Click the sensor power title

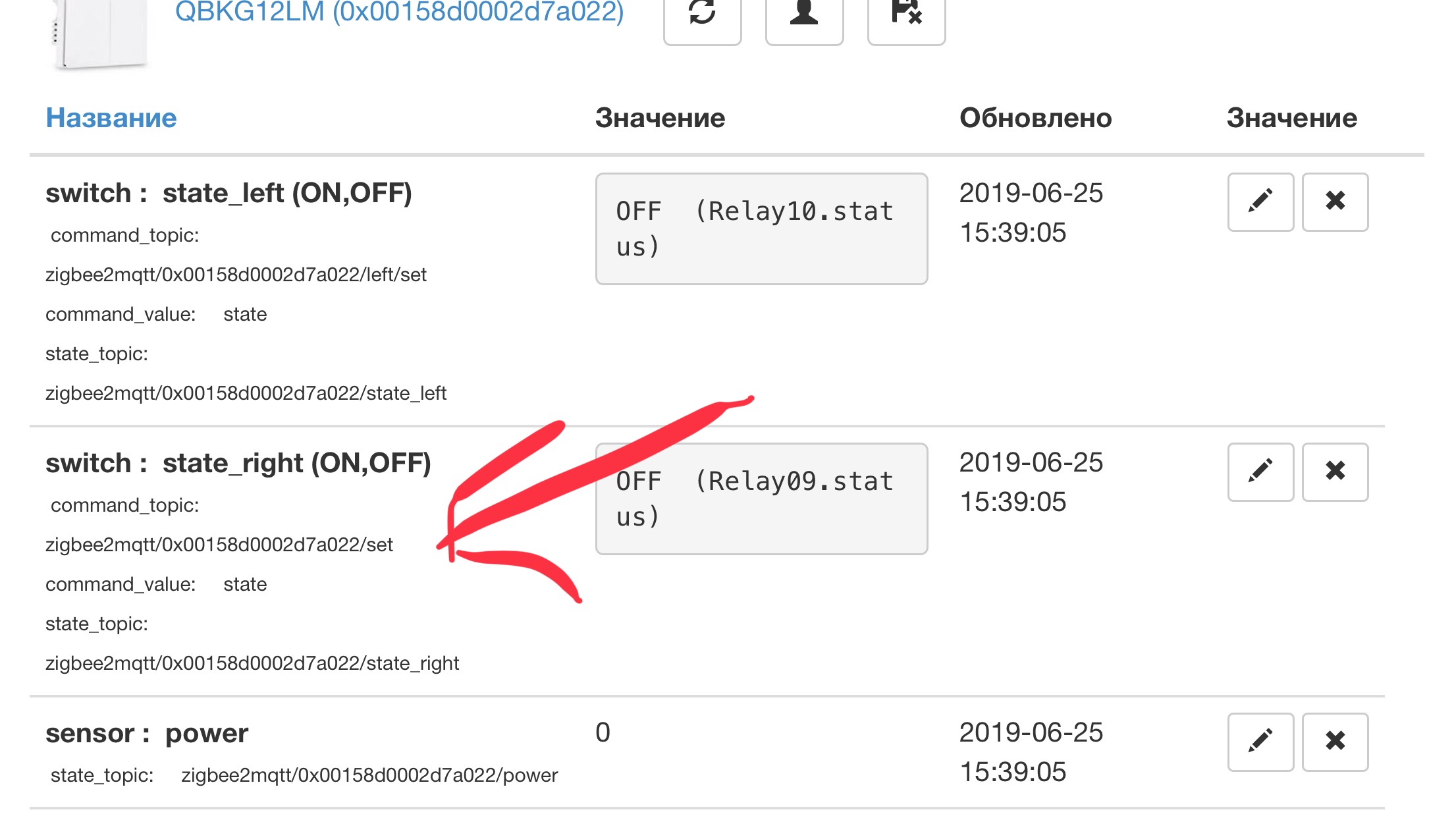[147, 734]
